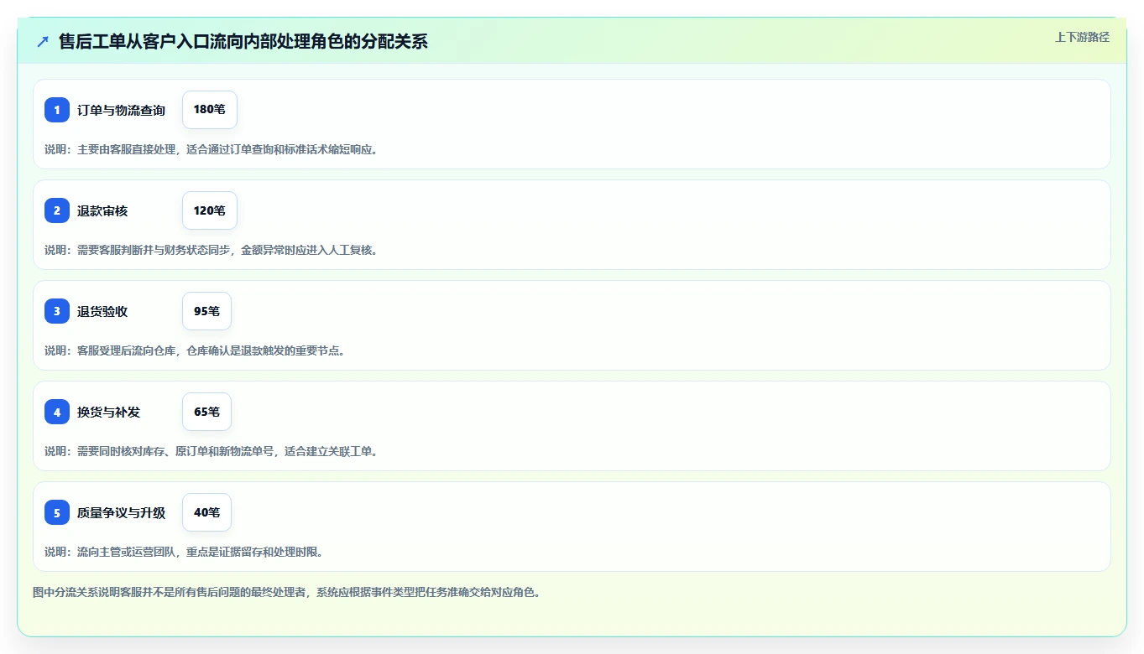Select the 退货验收 row title
The height and width of the screenshot is (654, 1144).
point(102,311)
